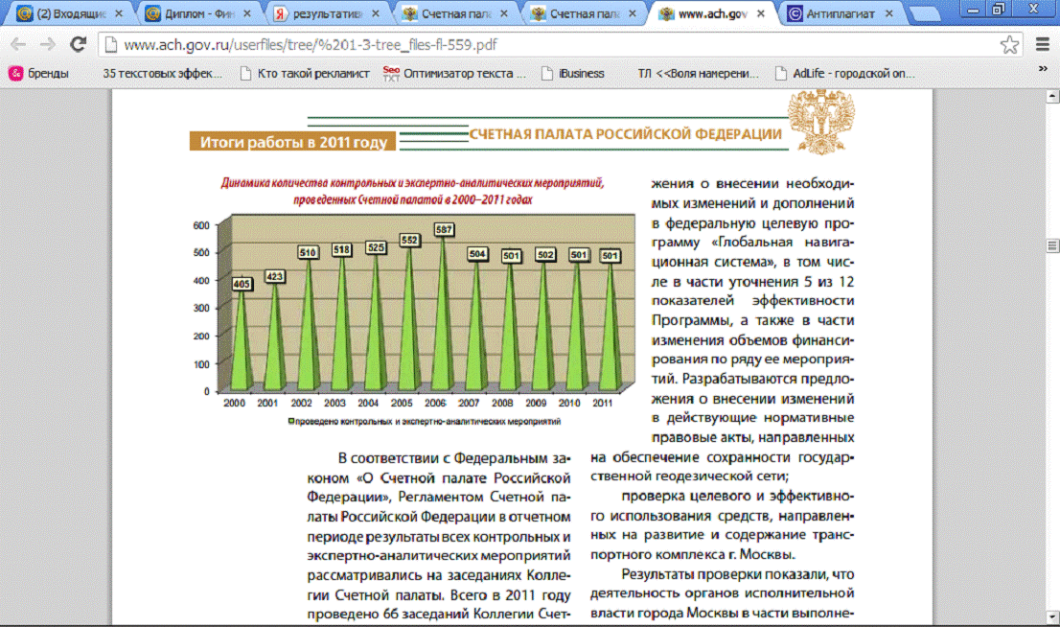This screenshot has width=1060, height=627.
Task: Open the «Оптимизатор текста» bookmark
Action: point(454,73)
